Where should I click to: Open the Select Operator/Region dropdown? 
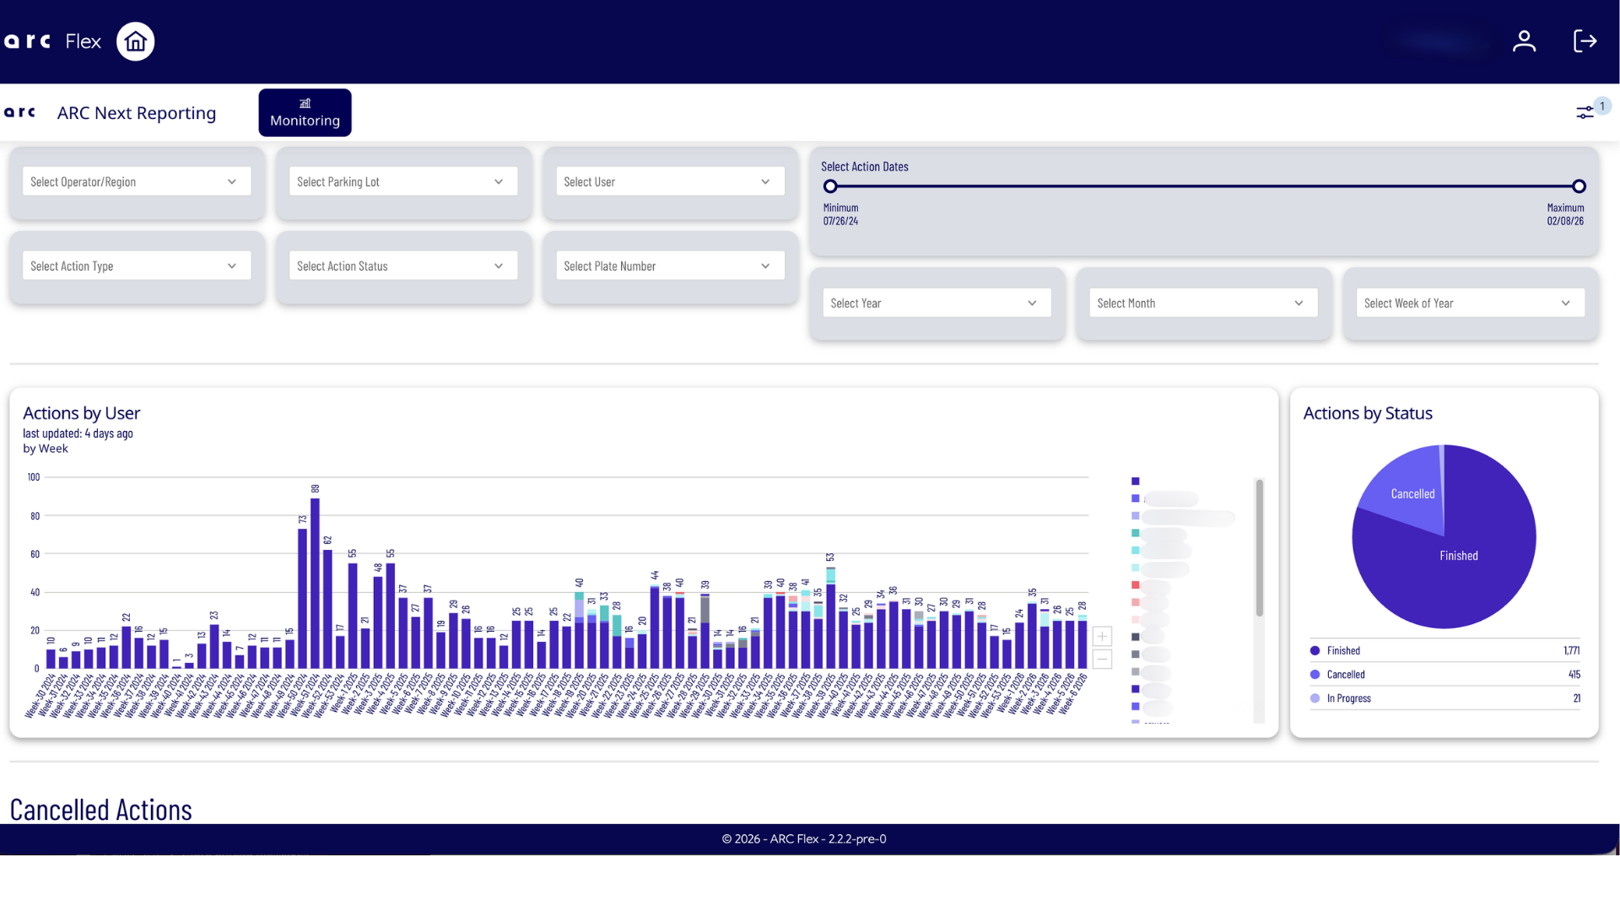click(x=136, y=181)
